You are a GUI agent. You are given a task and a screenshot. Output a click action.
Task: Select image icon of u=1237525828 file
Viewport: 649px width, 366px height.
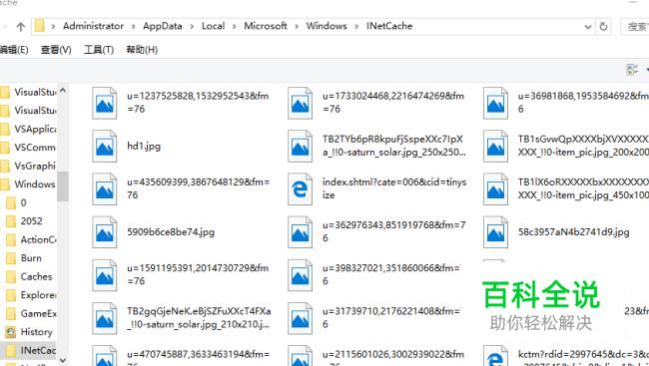pos(104,103)
